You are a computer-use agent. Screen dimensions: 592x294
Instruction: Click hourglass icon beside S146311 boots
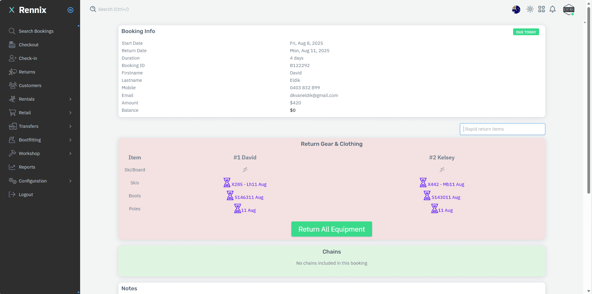click(x=230, y=195)
